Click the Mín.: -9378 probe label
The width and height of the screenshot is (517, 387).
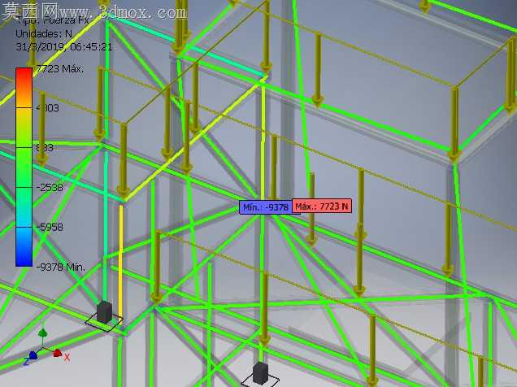click(x=266, y=207)
